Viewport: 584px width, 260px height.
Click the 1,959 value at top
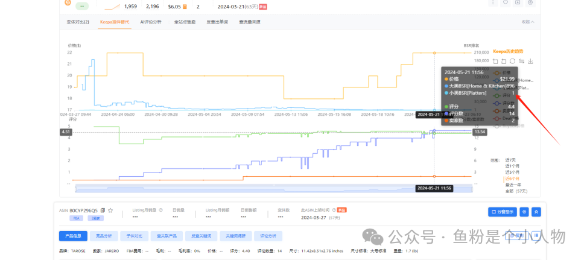pyautogui.click(x=130, y=6)
